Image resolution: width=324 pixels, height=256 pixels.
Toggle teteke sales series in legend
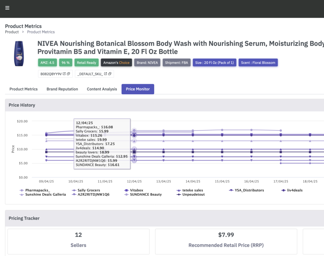(x=190, y=190)
